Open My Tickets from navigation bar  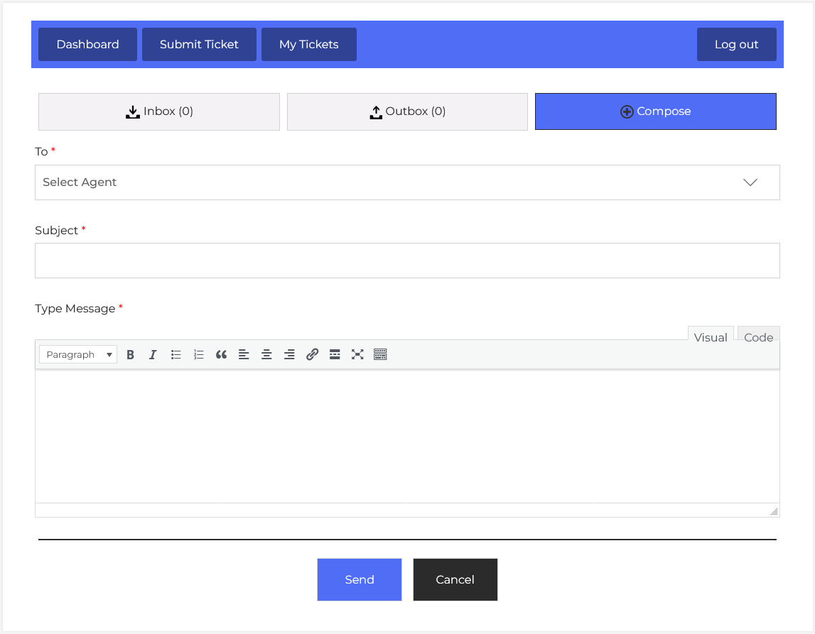308,44
